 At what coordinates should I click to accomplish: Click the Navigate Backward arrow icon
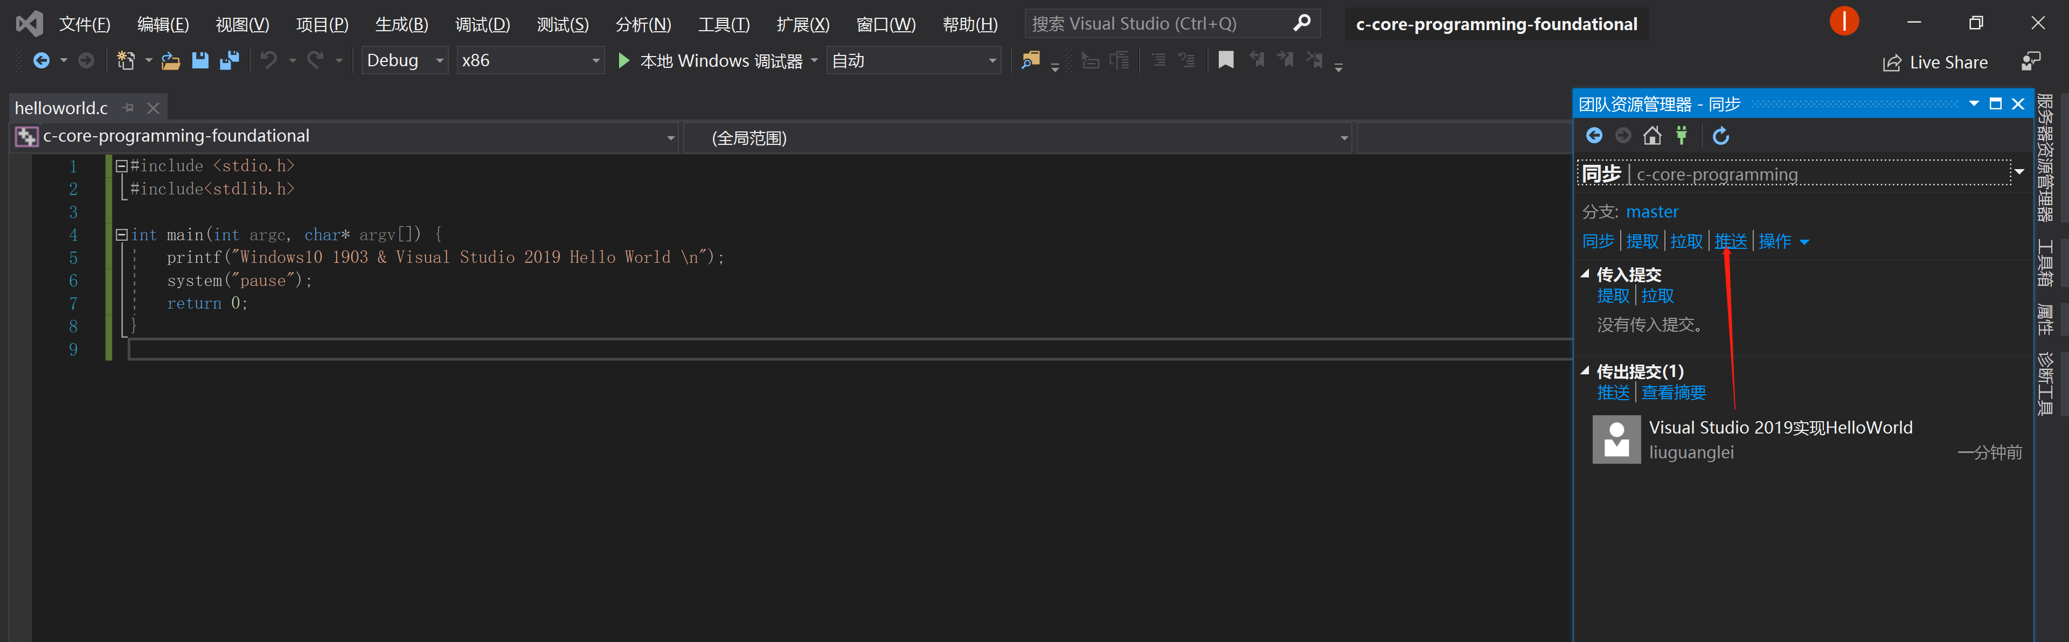click(x=43, y=60)
